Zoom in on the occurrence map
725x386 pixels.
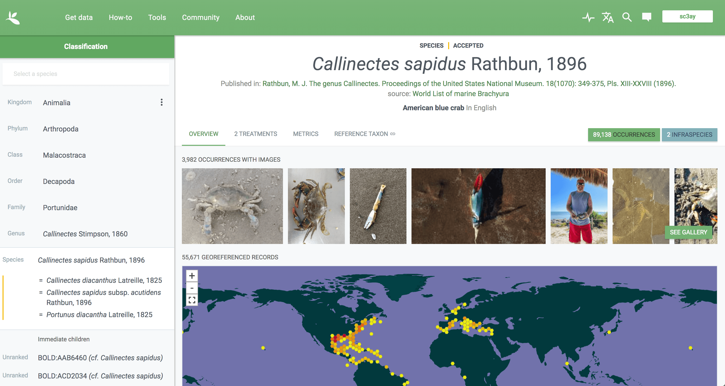tap(192, 275)
